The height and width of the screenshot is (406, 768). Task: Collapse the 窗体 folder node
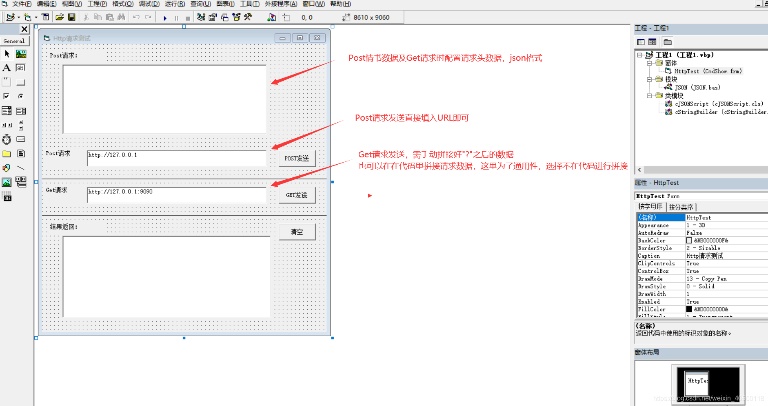(x=649, y=63)
